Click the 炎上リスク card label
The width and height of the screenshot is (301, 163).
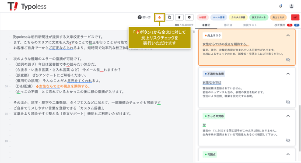213,35
